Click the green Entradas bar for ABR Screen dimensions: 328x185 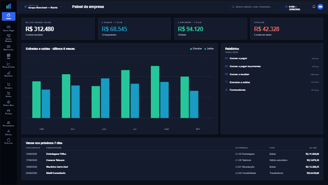pyautogui.click(x=36, y=100)
